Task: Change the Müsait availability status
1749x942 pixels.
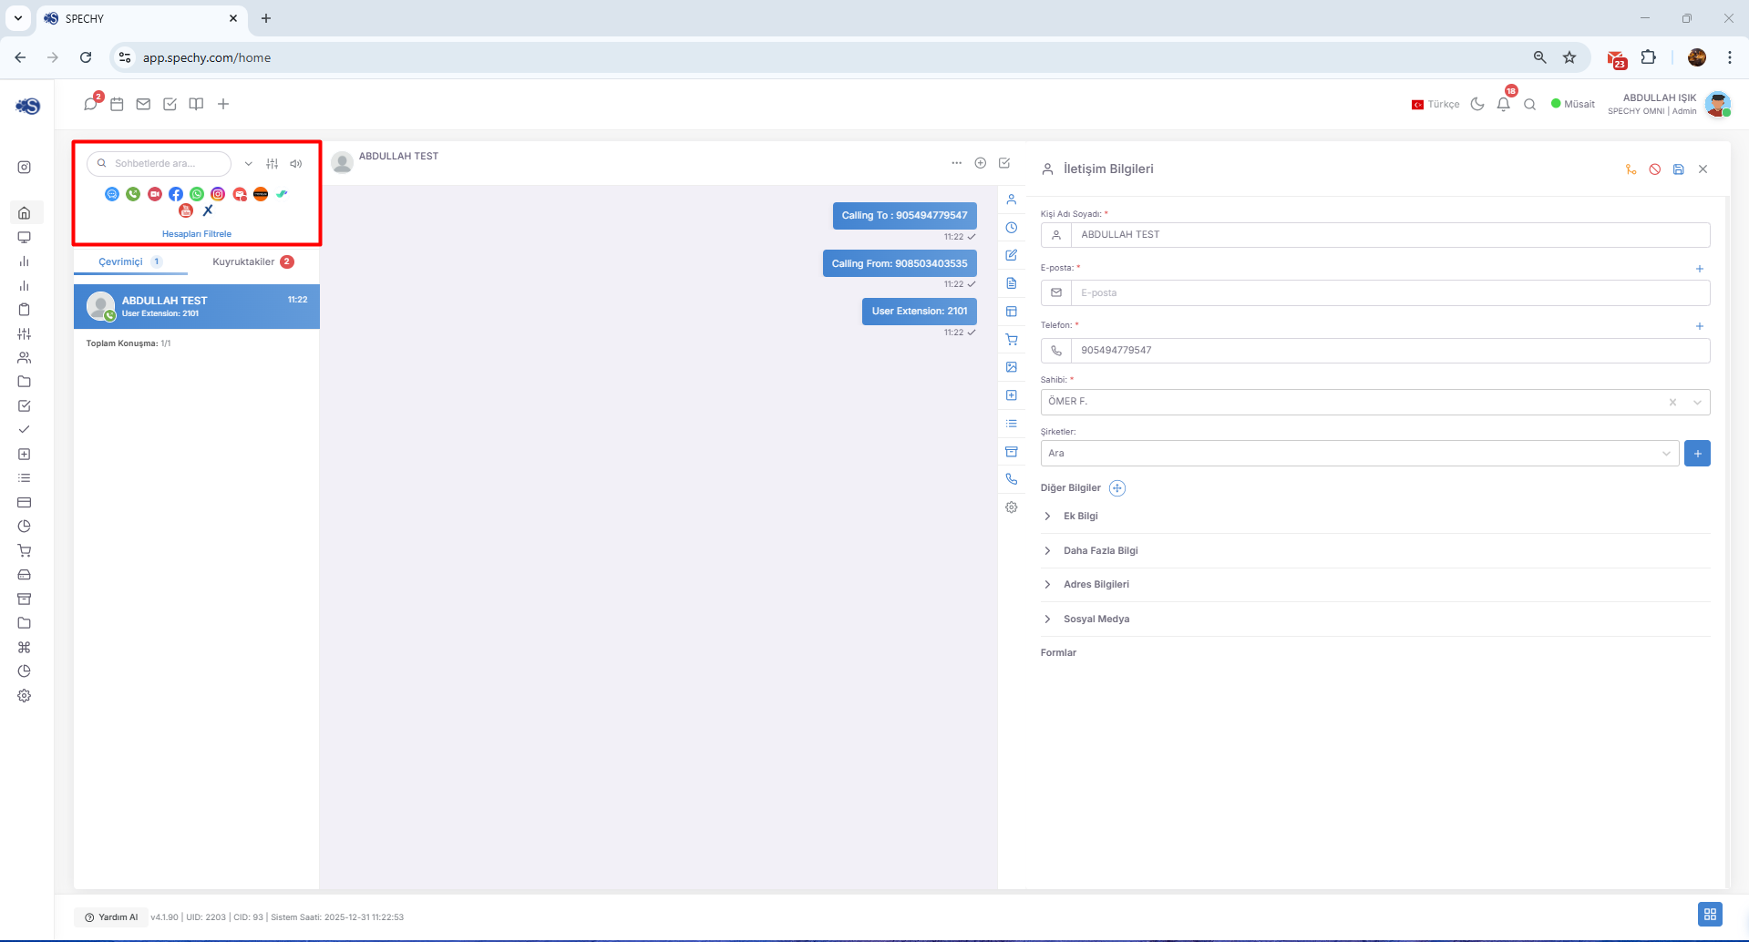Action: point(1573,104)
